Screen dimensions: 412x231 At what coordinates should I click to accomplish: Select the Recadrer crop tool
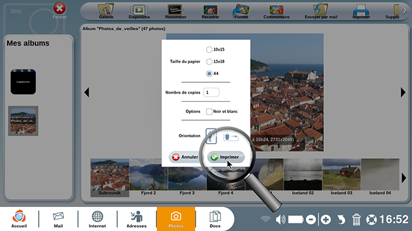click(210, 11)
